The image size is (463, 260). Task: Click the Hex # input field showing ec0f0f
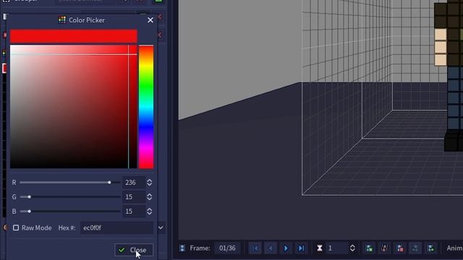point(116,228)
